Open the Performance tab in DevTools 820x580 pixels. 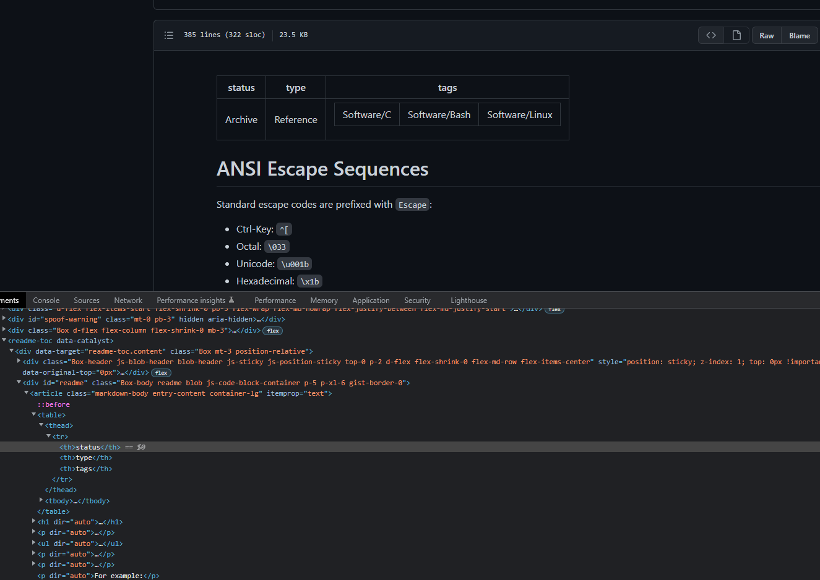point(275,301)
